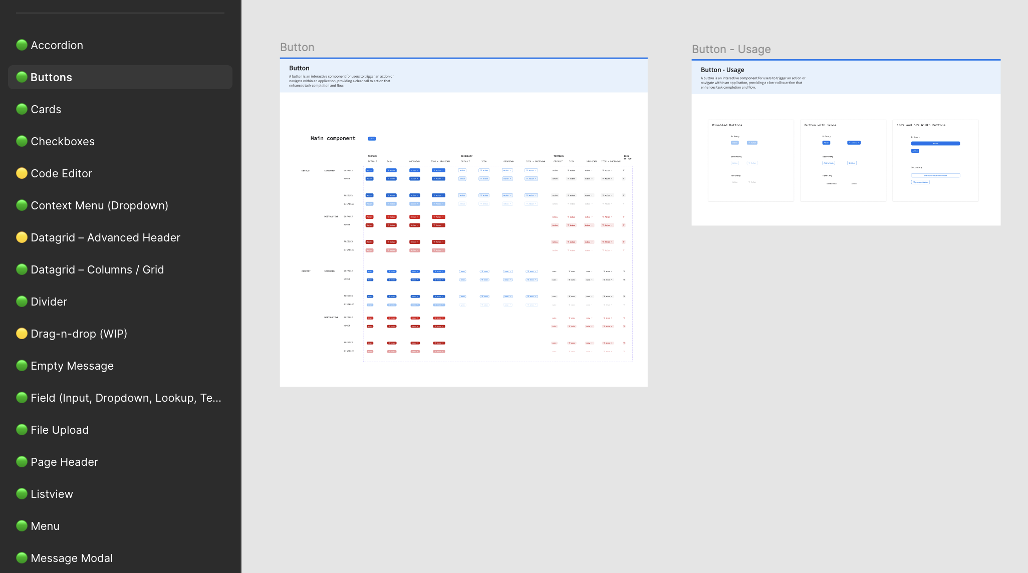Click yellow status dot of Datagrid – Advanced Header
This screenshot has height=573, width=1028.
click(x=22, y=237)
